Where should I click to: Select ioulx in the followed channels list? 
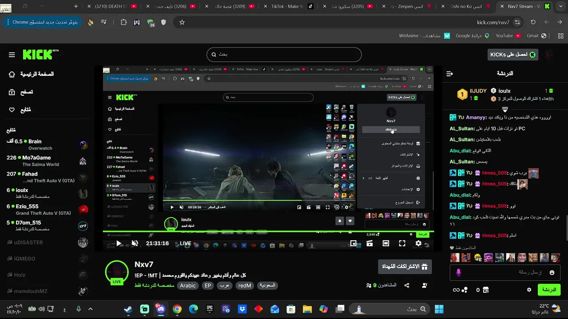coord(47,193)
